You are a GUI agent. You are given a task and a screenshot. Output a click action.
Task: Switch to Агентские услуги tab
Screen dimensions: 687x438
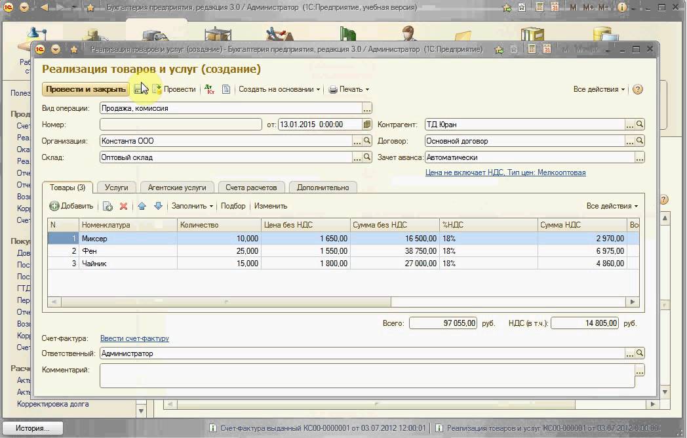(177, 188)
